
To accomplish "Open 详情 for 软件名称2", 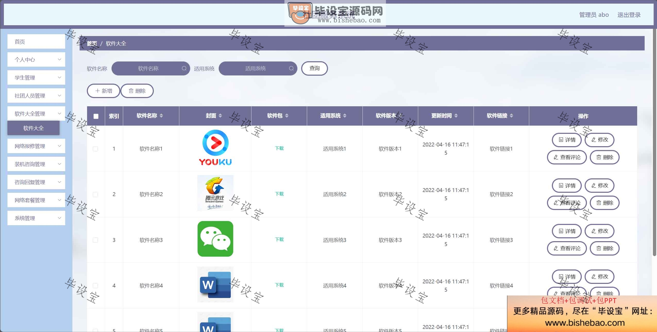I will tap(567, 186).
